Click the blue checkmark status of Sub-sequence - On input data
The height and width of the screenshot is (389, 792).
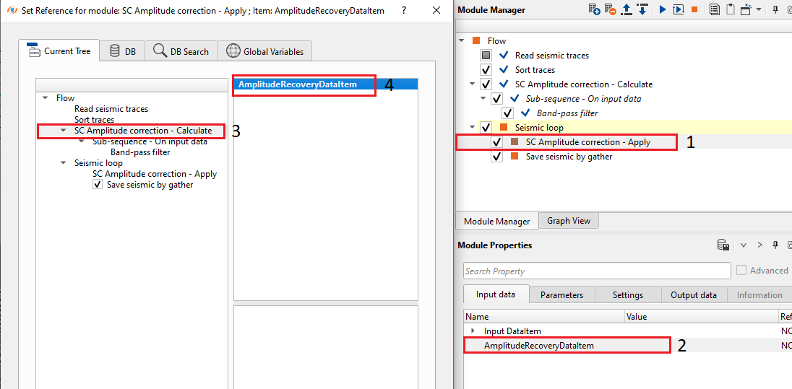click(x=515, y=98)
